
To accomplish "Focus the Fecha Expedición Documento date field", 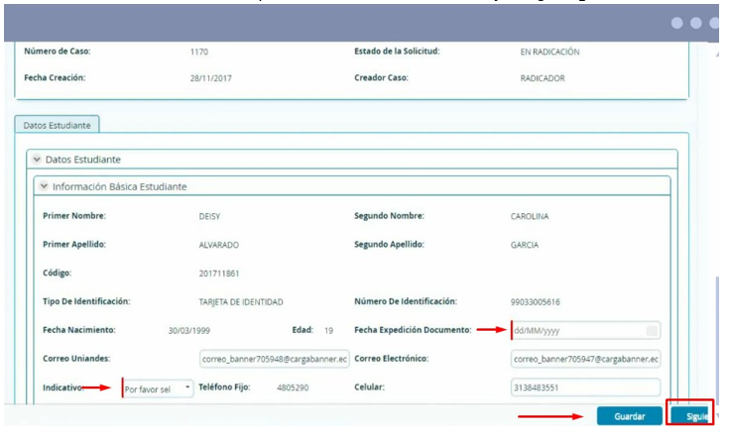I will tap(575, 331).
